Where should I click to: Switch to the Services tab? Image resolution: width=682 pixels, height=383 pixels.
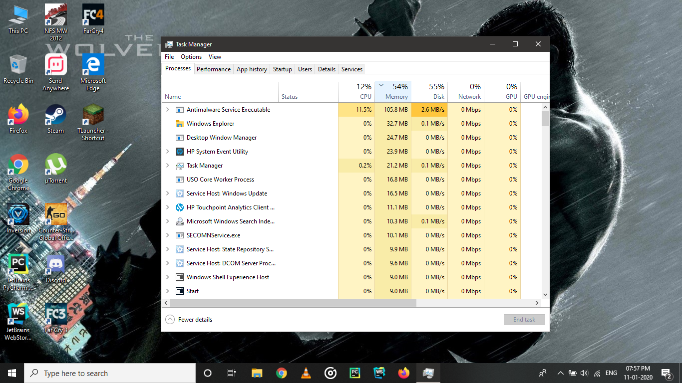tap(351, 69)
